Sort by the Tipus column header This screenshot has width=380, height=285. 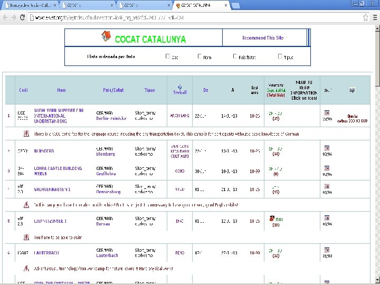149,90
